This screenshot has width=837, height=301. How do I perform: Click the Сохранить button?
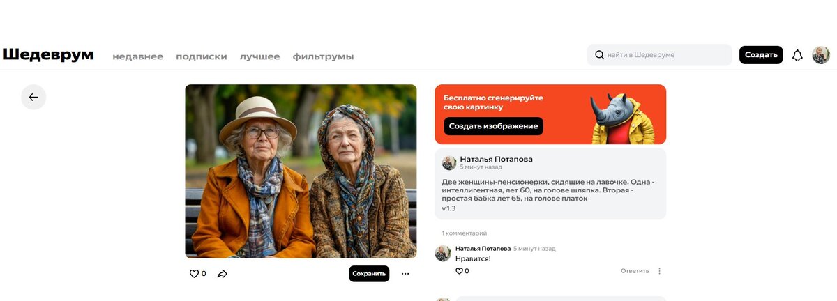[369, 274]
